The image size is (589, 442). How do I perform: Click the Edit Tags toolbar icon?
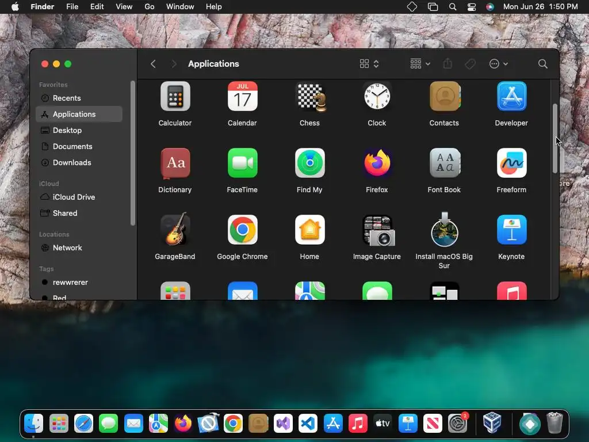pos(470,64)
